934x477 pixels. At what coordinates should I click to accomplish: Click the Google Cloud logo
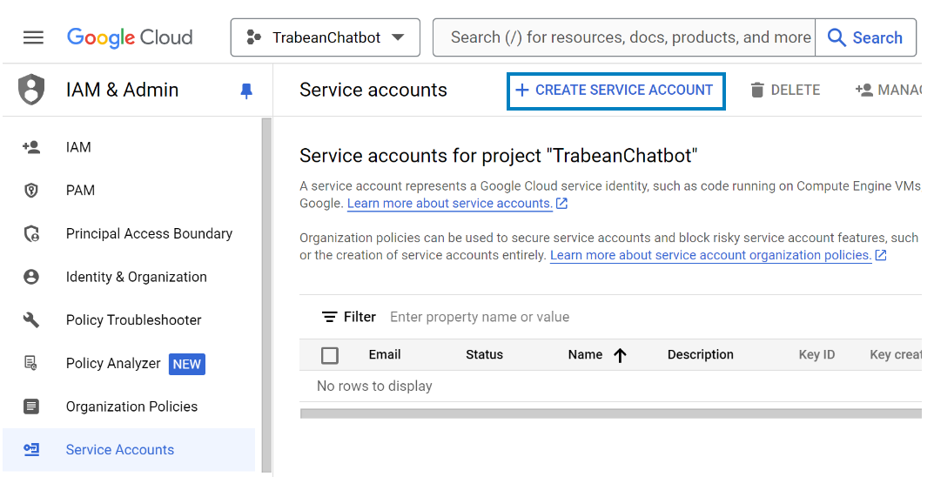click(x=130, y=37)
